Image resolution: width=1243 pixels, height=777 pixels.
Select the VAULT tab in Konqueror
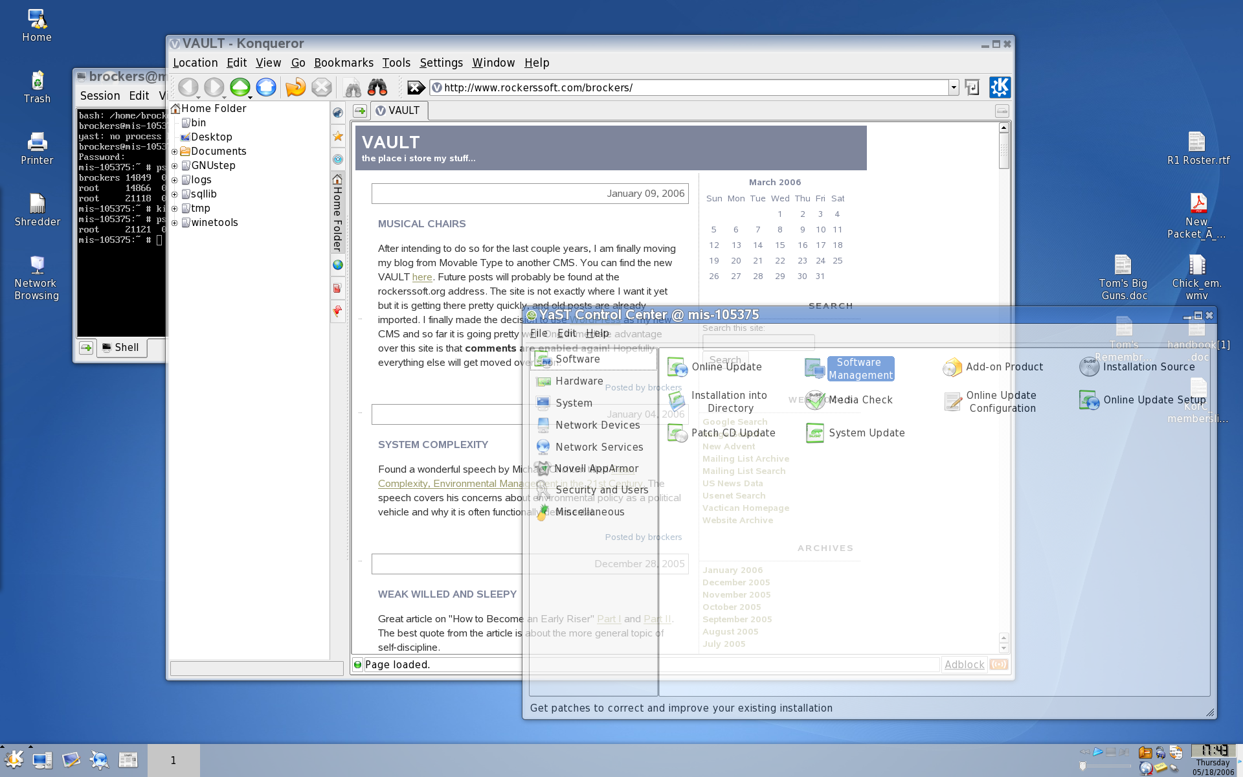[398, 111]
